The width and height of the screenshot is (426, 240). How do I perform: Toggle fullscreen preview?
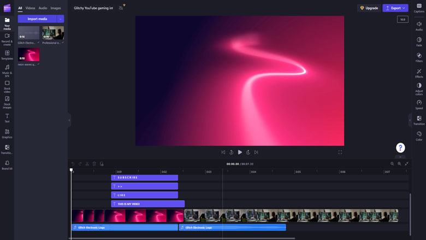(x=340, y=152)
